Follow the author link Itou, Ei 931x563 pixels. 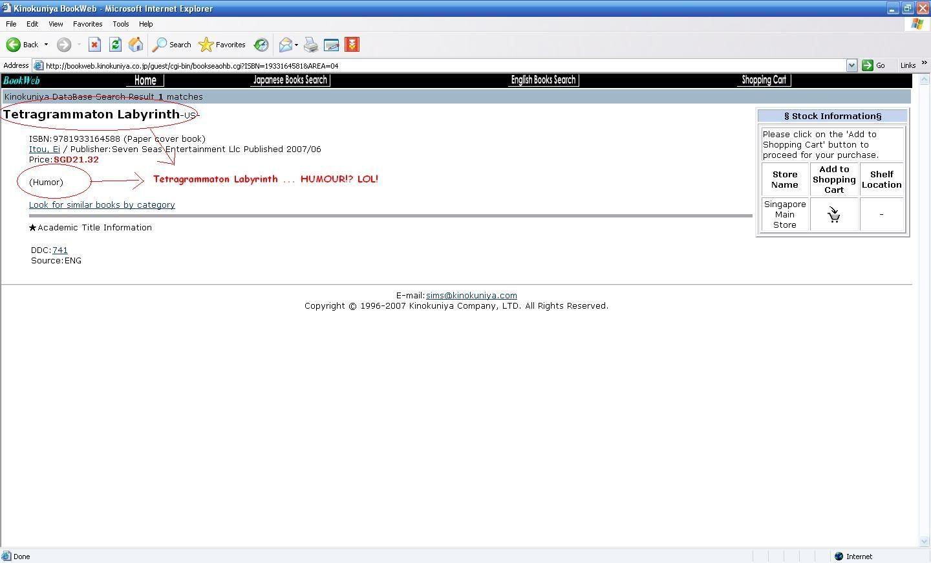44,149
